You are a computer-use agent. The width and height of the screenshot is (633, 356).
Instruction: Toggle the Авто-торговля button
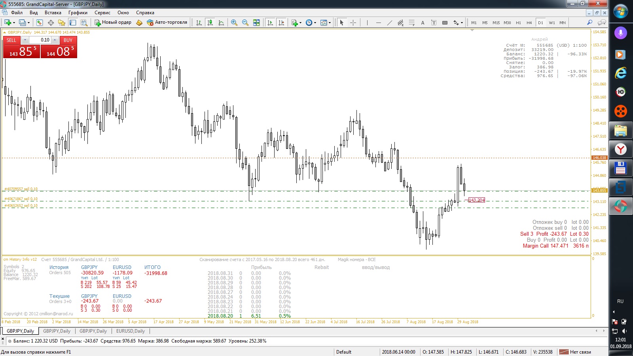(167, 23)
